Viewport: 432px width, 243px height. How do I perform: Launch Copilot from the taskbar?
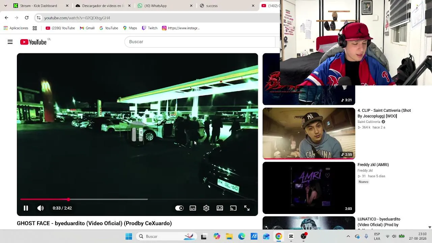tap(217, 236)
